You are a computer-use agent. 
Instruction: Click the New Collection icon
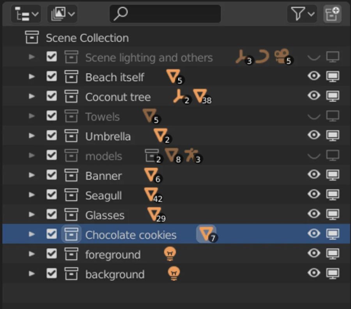point(332,14)
